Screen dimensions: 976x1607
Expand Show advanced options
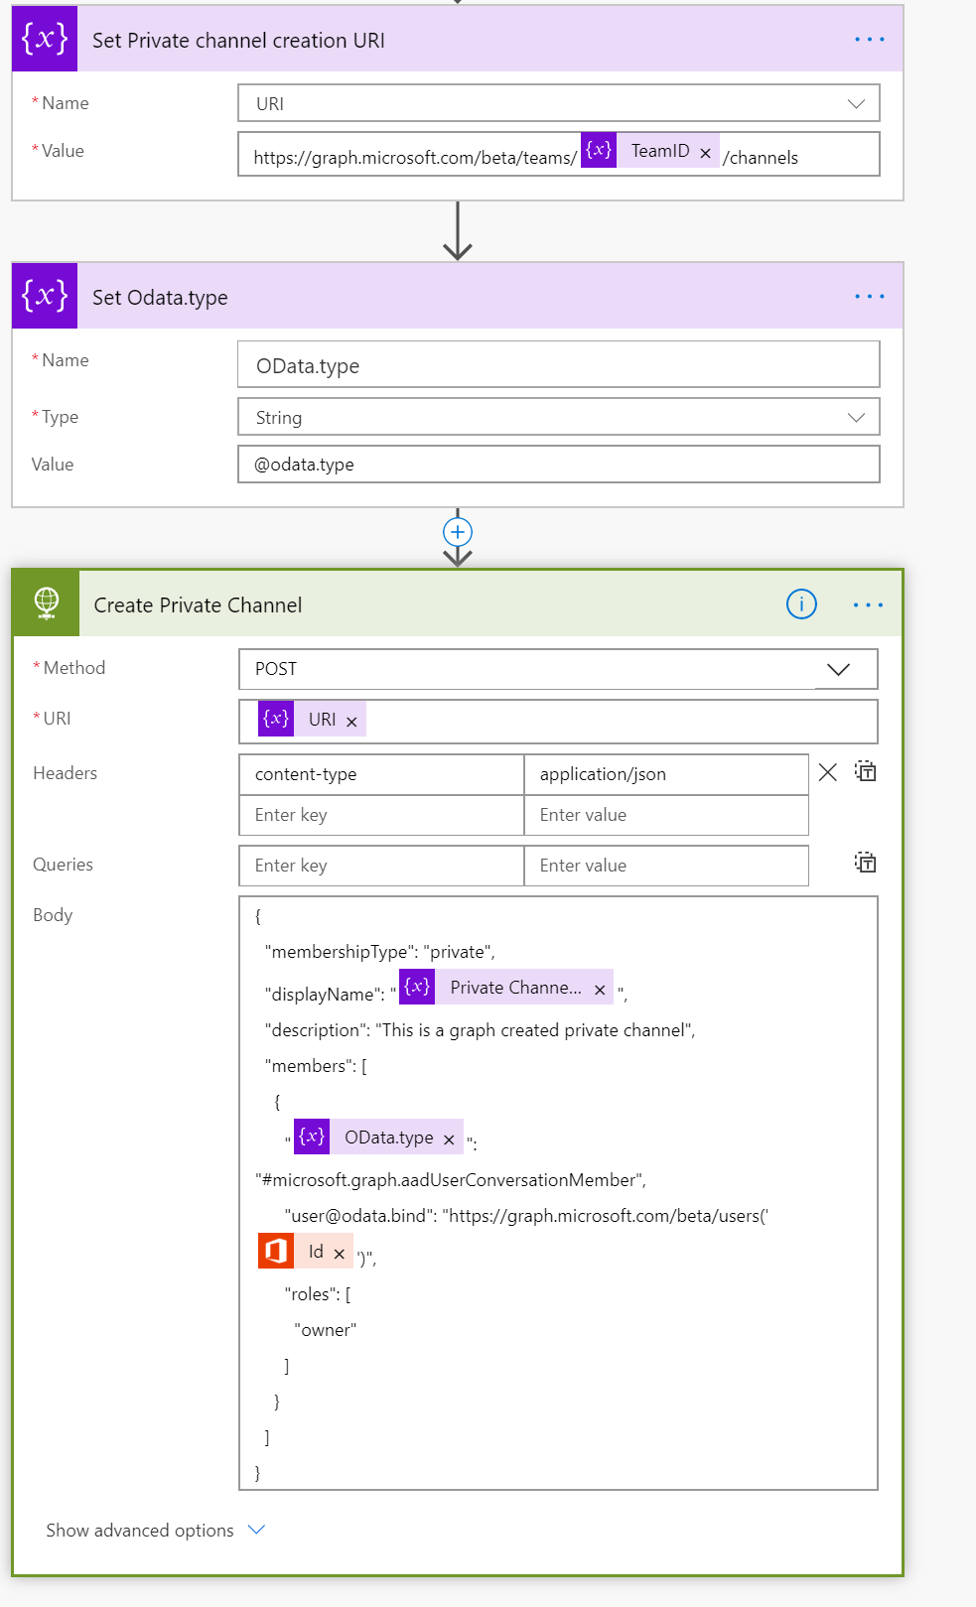pyautogui.click(x=156, y=1531)
